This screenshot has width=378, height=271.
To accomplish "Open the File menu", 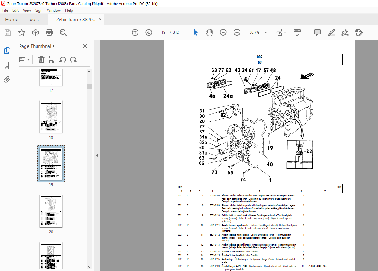I will (x=5, y=10).
